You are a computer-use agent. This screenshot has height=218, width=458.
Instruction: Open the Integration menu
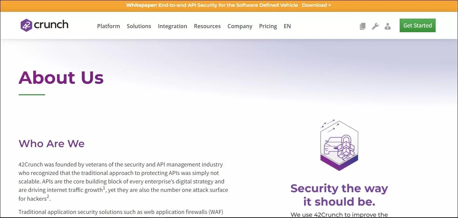pyautogui.click(x=173, y=26)
